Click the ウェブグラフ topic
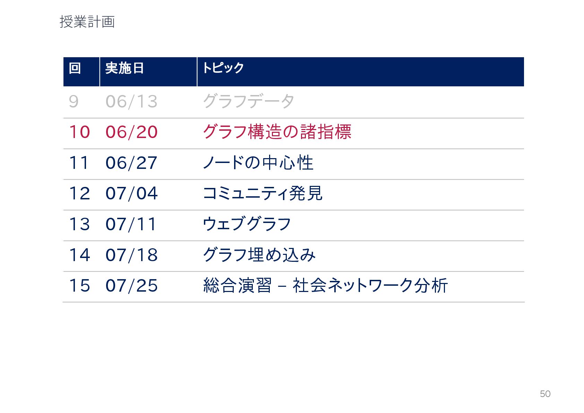 tap(247, 224)
